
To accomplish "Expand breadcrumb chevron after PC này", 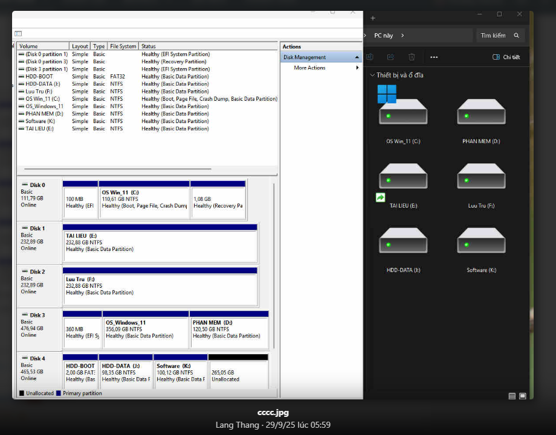I will pyautogui.click(x=402, y=36).
